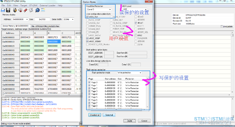The height and width of the screenshot is (127, 235).
Task: Uncheck Page 3 write protection
Action: tap(89, 91)
